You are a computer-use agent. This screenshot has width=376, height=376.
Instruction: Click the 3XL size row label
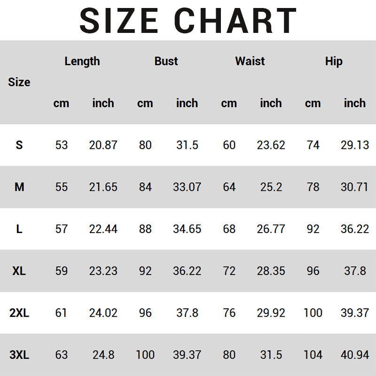[19, 355]
